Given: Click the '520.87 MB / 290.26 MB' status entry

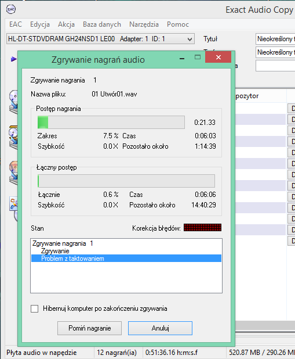Looking at the screenshot, I should click(x=262, y=353).
